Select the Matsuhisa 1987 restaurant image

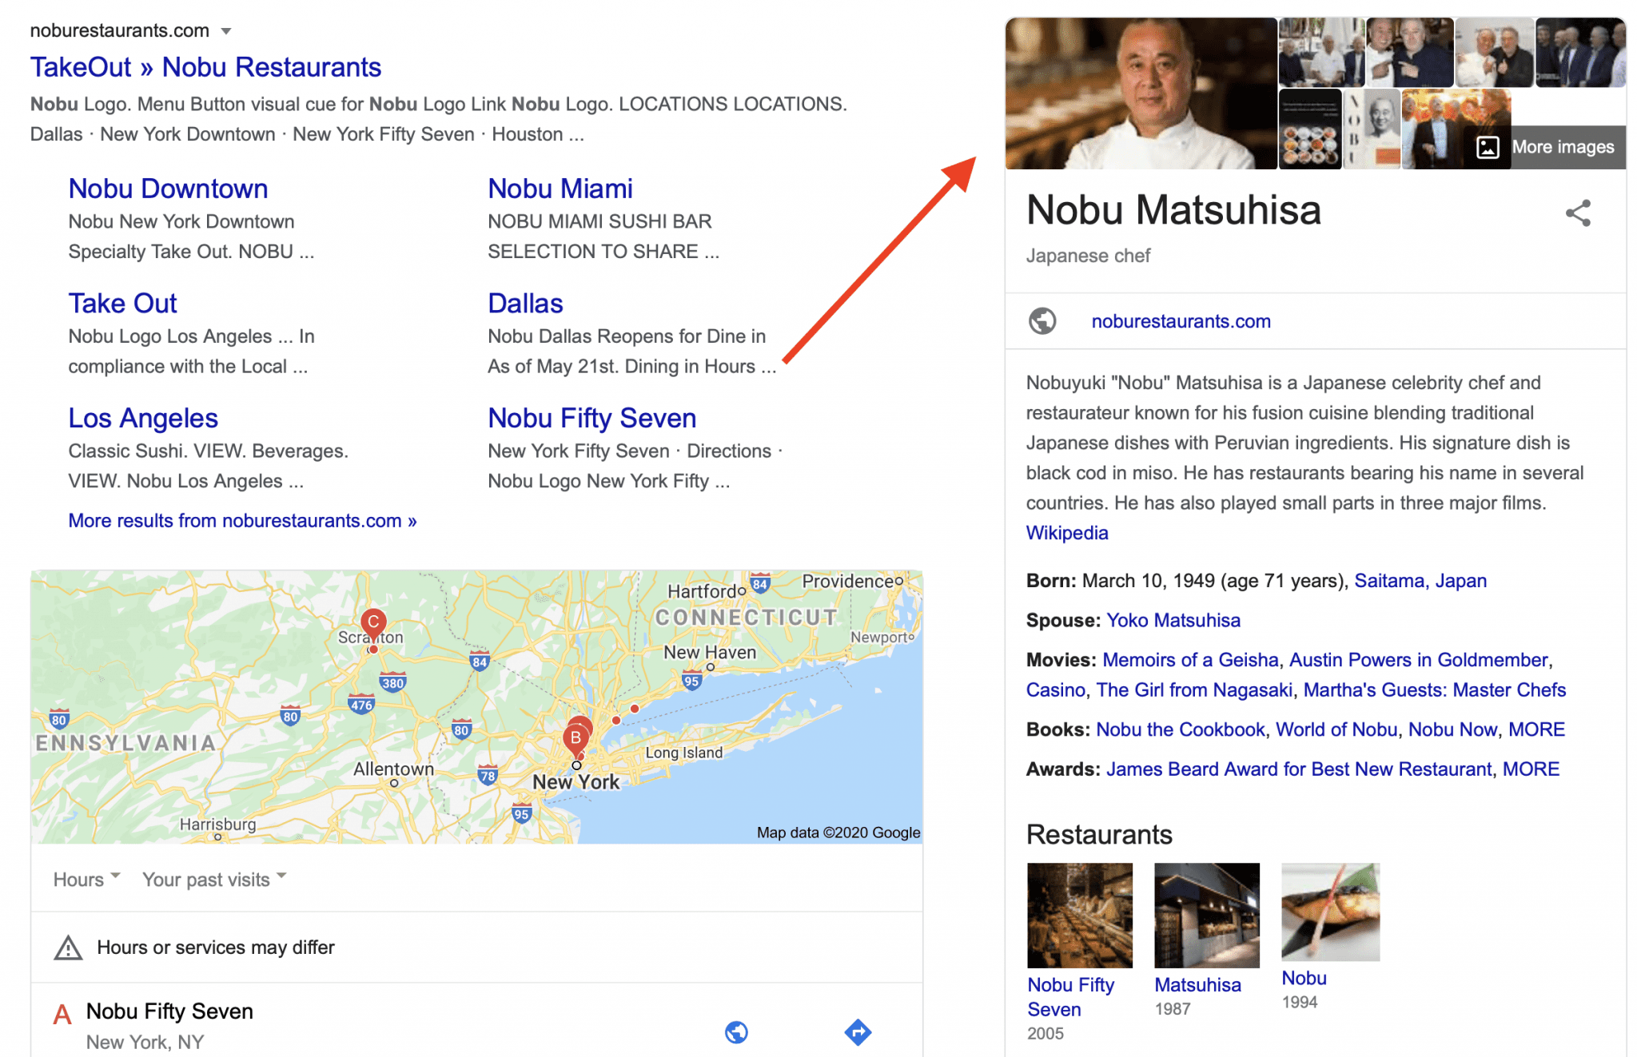point(1206,914)
